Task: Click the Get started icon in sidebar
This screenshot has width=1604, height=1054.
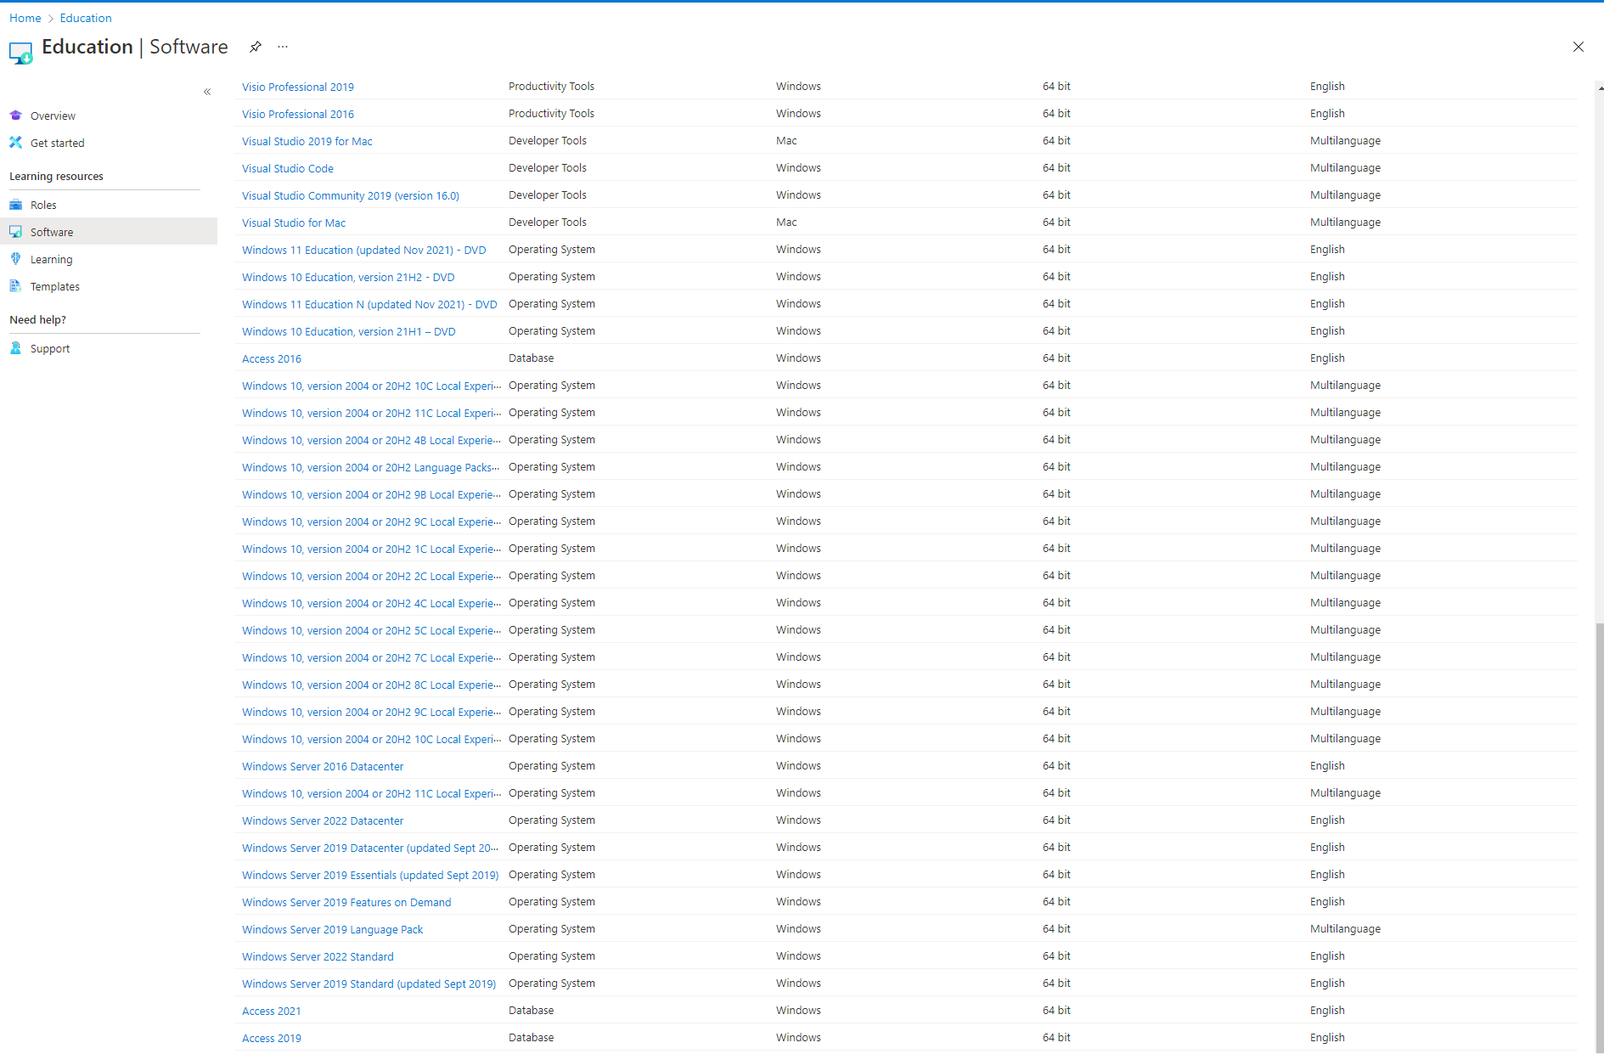Action: click(x=16, y=143)
